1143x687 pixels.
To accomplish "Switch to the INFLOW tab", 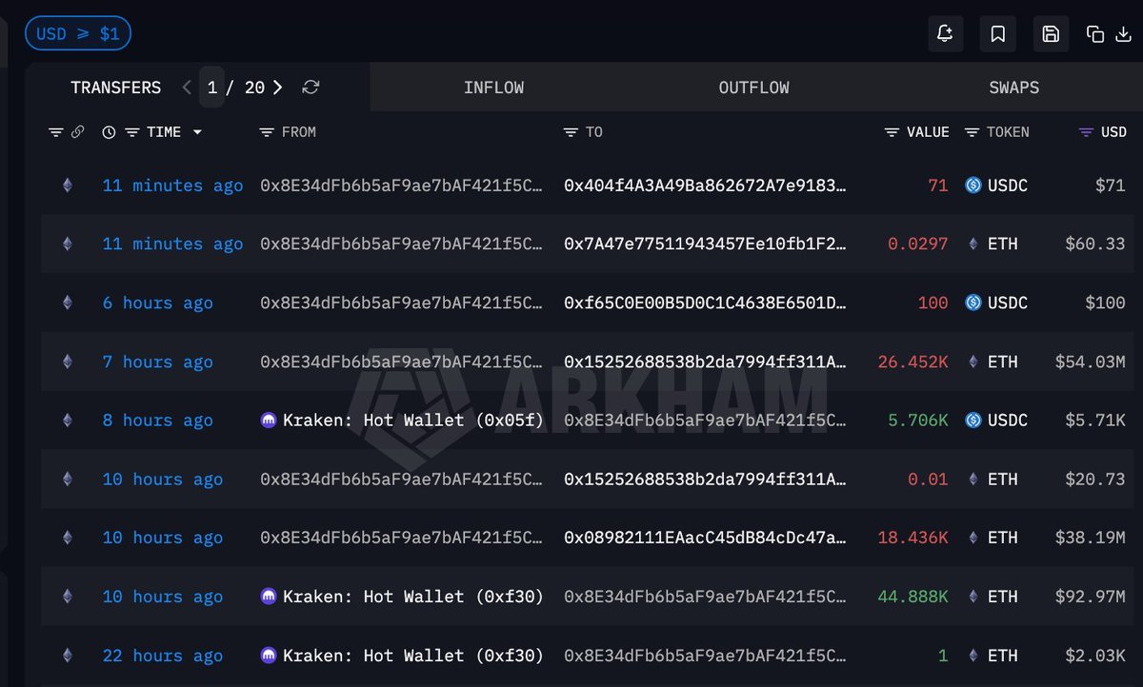I will click(x=493, y=88).
